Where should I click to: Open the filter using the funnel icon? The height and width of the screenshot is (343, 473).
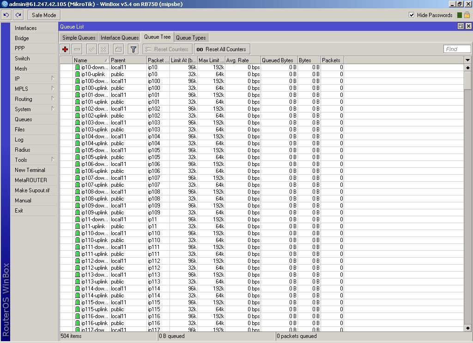133,49
